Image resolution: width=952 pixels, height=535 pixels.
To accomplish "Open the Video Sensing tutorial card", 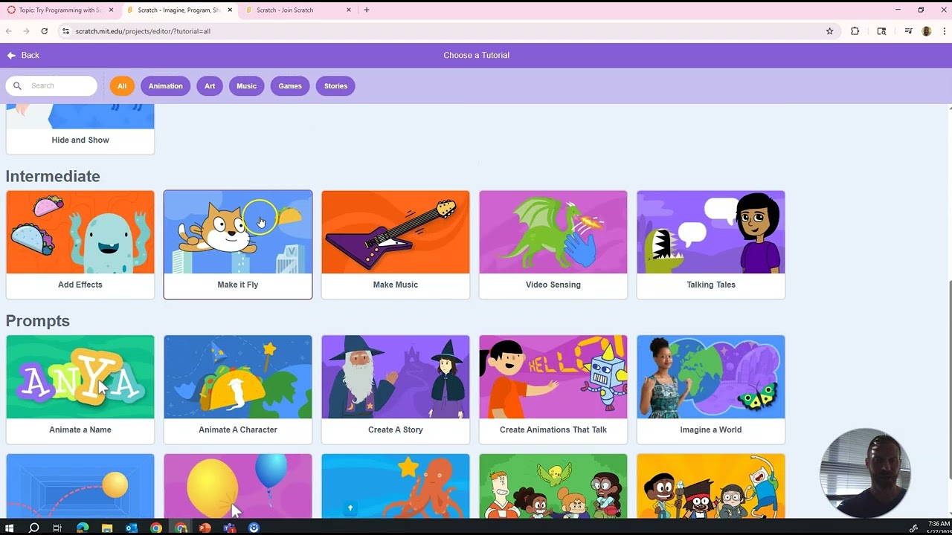I will pos(553,244).
